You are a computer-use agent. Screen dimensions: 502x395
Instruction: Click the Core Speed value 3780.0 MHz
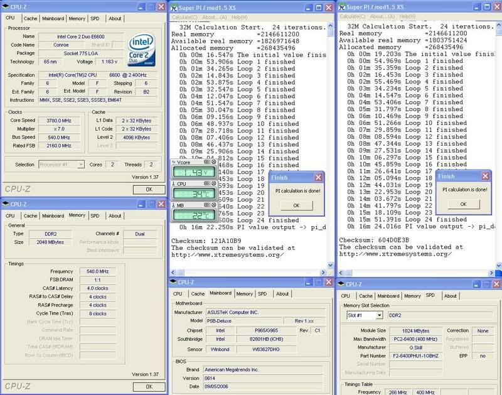point(59,121)
